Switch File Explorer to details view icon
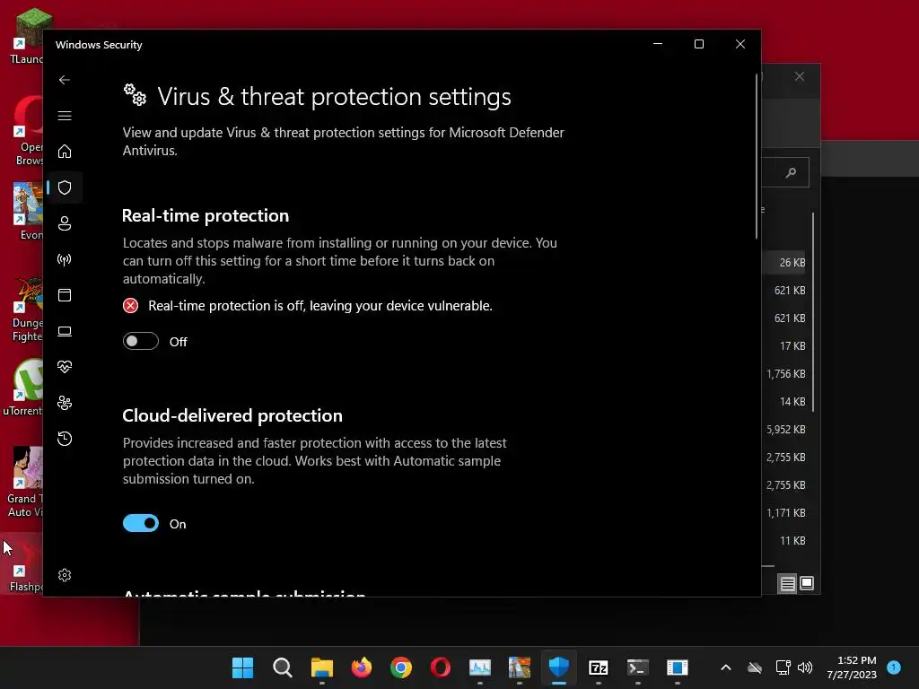The image size is (919, 689). (787, 583)
